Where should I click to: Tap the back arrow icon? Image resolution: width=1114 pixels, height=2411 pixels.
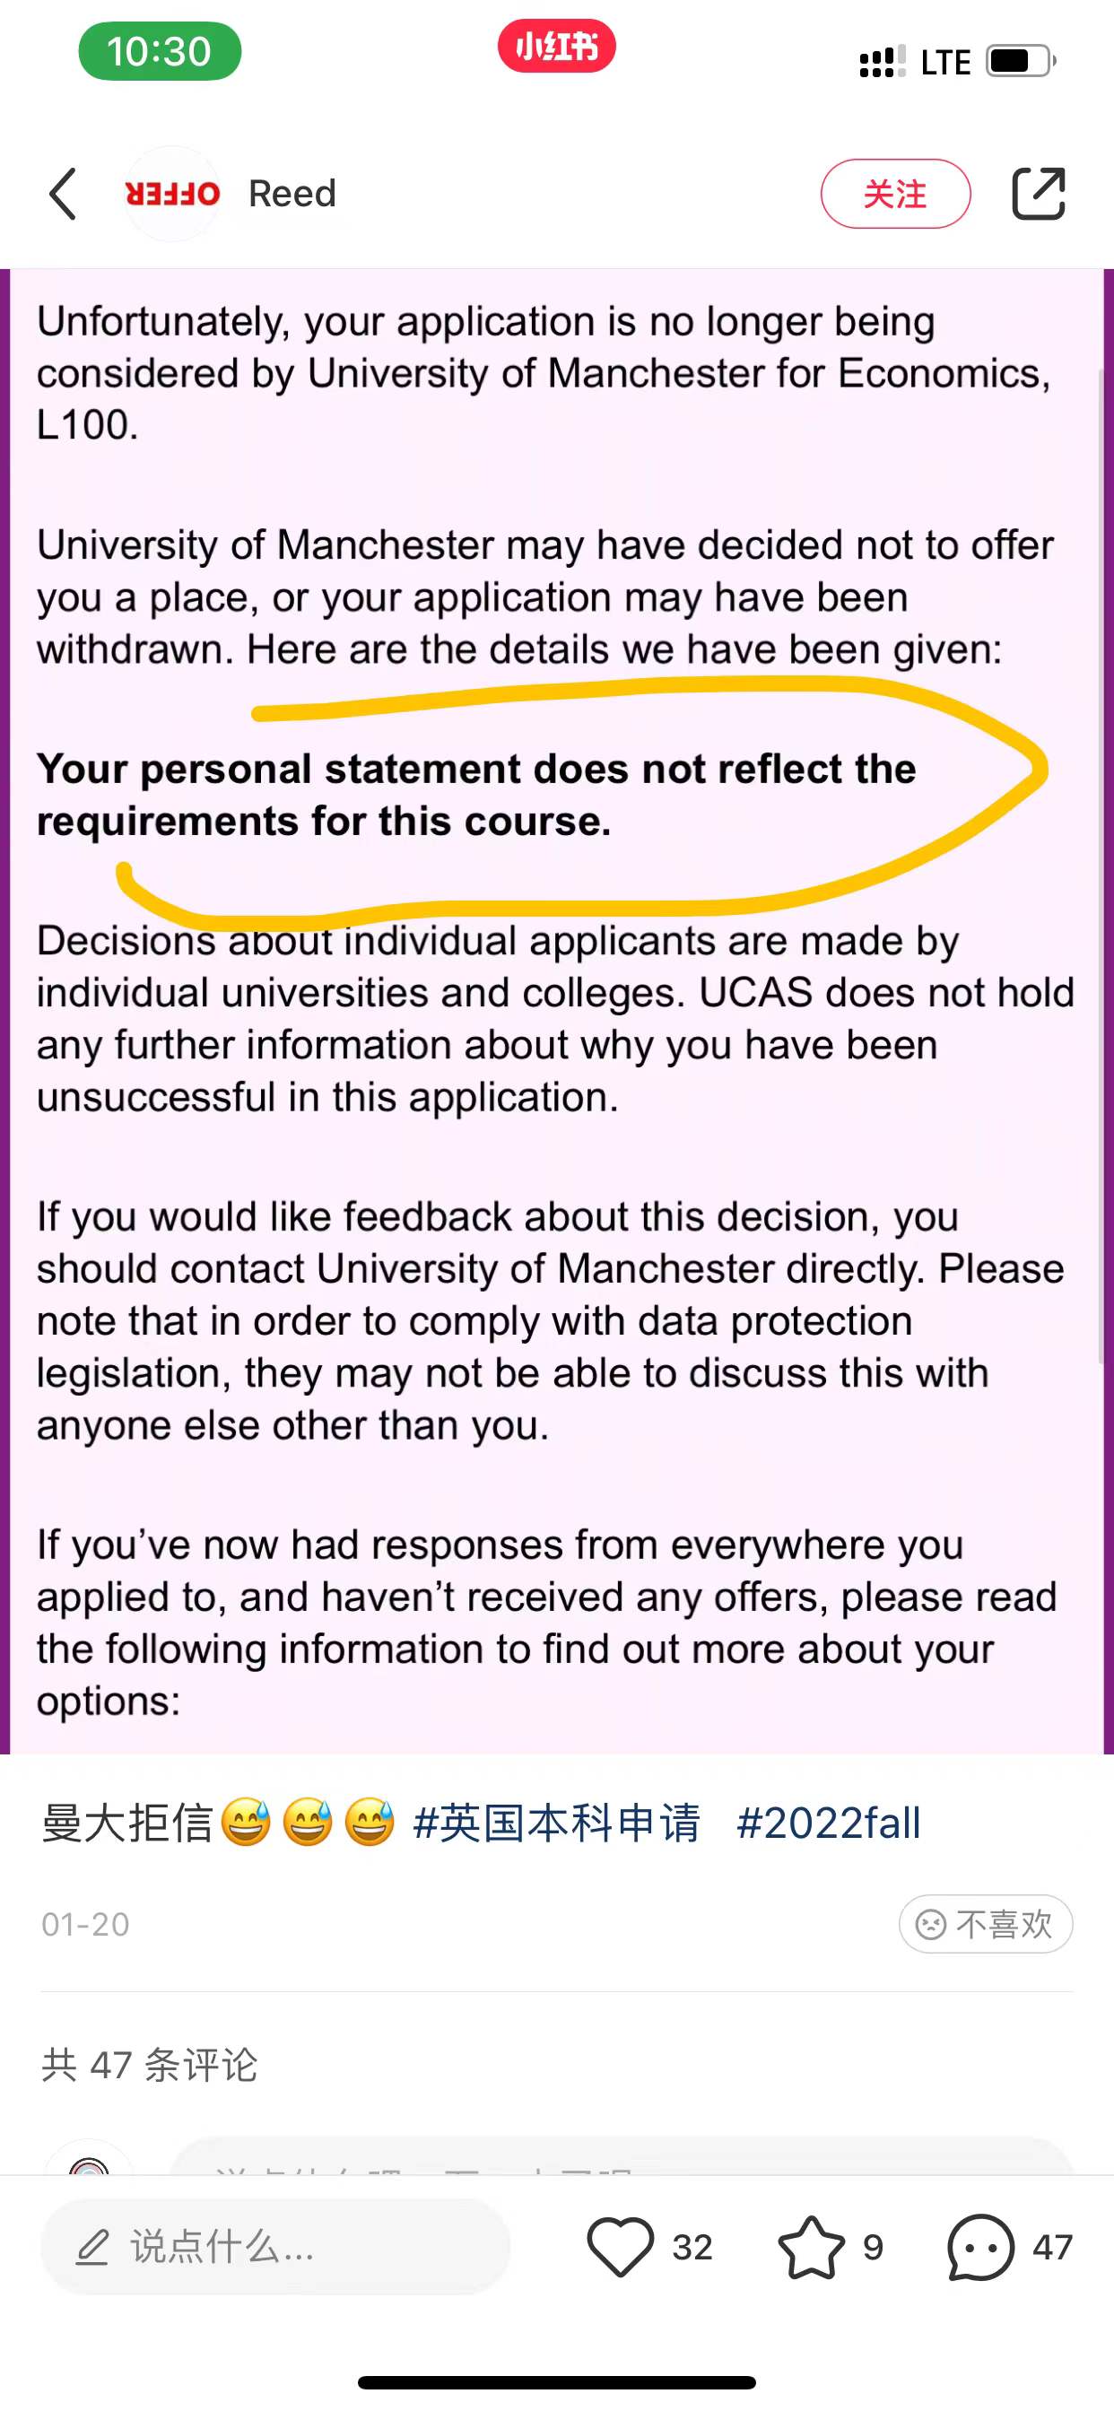pos(63,194)
